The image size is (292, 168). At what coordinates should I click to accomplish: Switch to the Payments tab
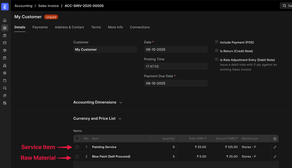click(x=40, y=27)
